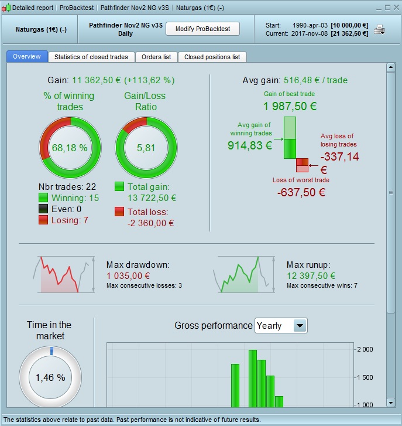Click the max drawdown chart thumbnail
This screenshot has height=426, width=402.
pos(64,274)
